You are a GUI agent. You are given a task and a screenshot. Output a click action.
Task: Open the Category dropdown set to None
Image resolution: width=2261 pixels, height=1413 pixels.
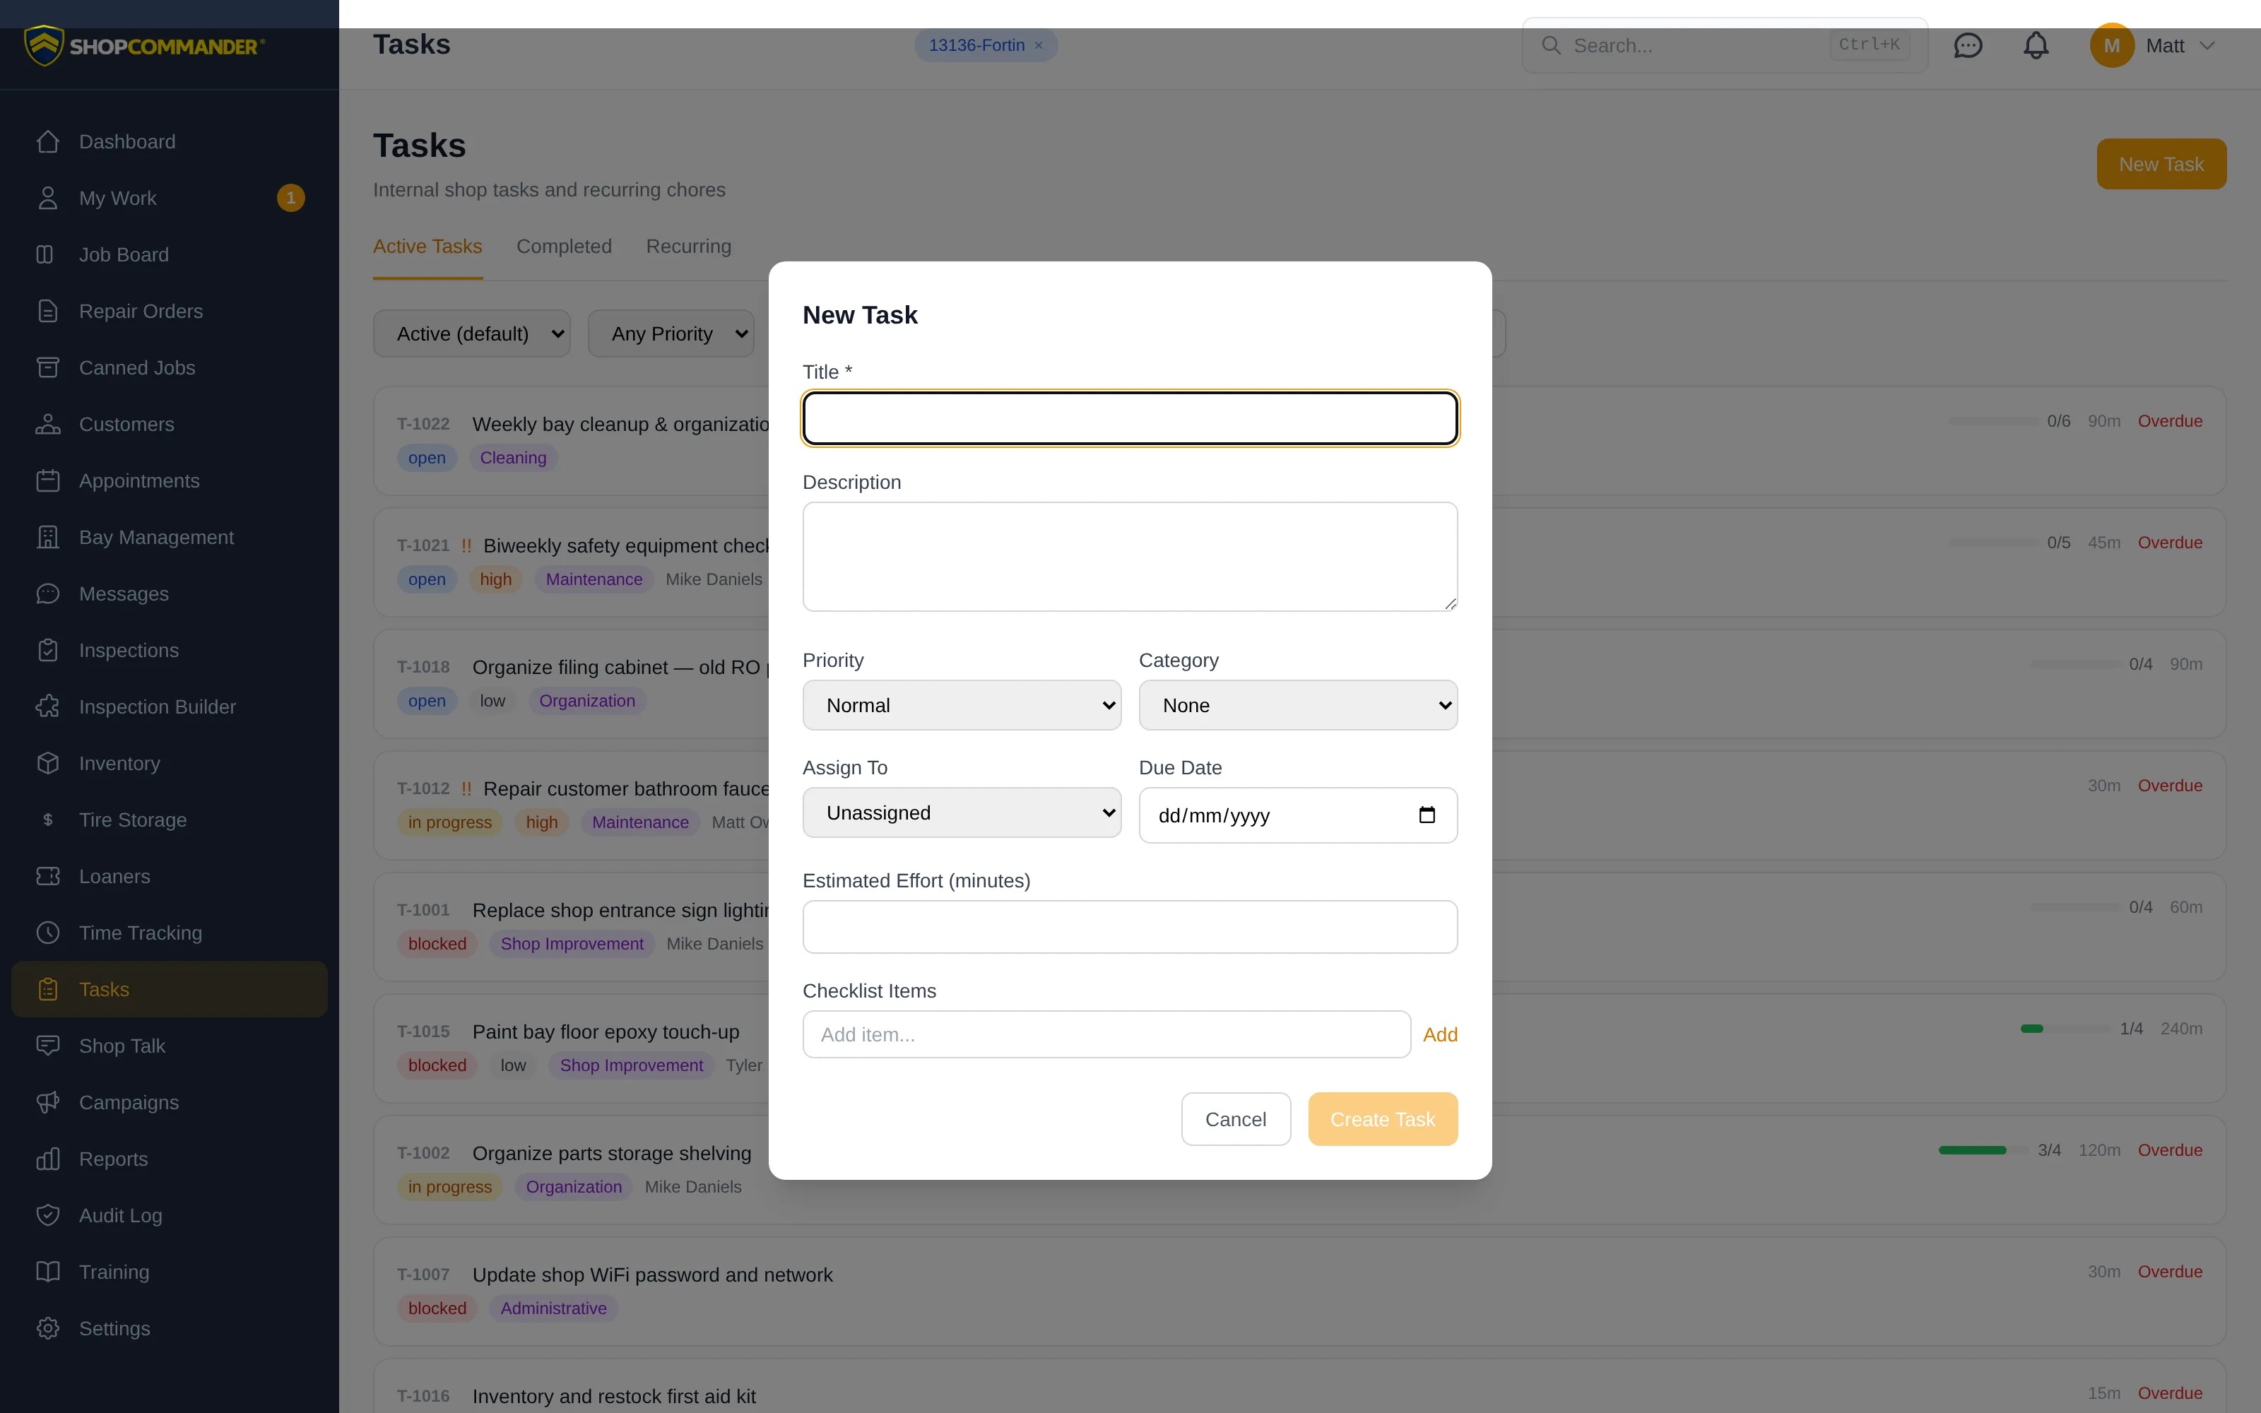[x=1298, y=706]
